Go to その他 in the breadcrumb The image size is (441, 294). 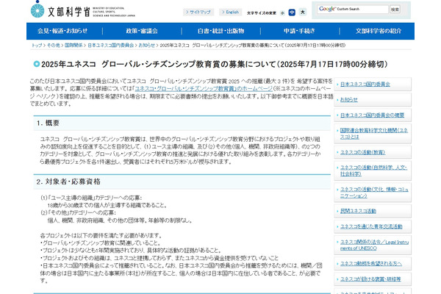(54, 46)
